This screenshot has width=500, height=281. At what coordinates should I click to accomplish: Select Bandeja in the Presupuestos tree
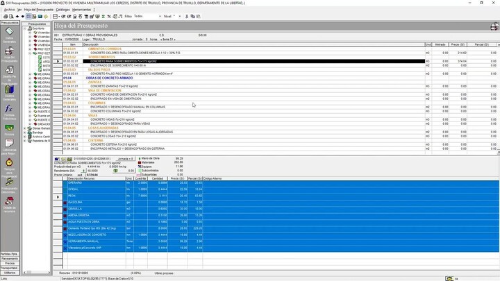(37, 133)
